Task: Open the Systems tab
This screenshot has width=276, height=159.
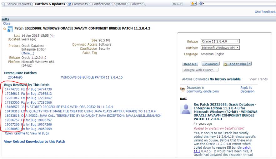Action: coord(120,4)
